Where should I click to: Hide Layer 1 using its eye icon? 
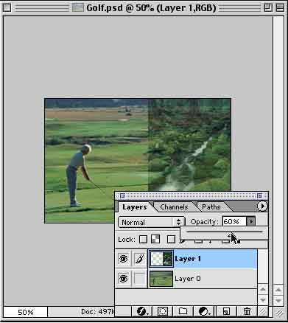click(123, 259)
